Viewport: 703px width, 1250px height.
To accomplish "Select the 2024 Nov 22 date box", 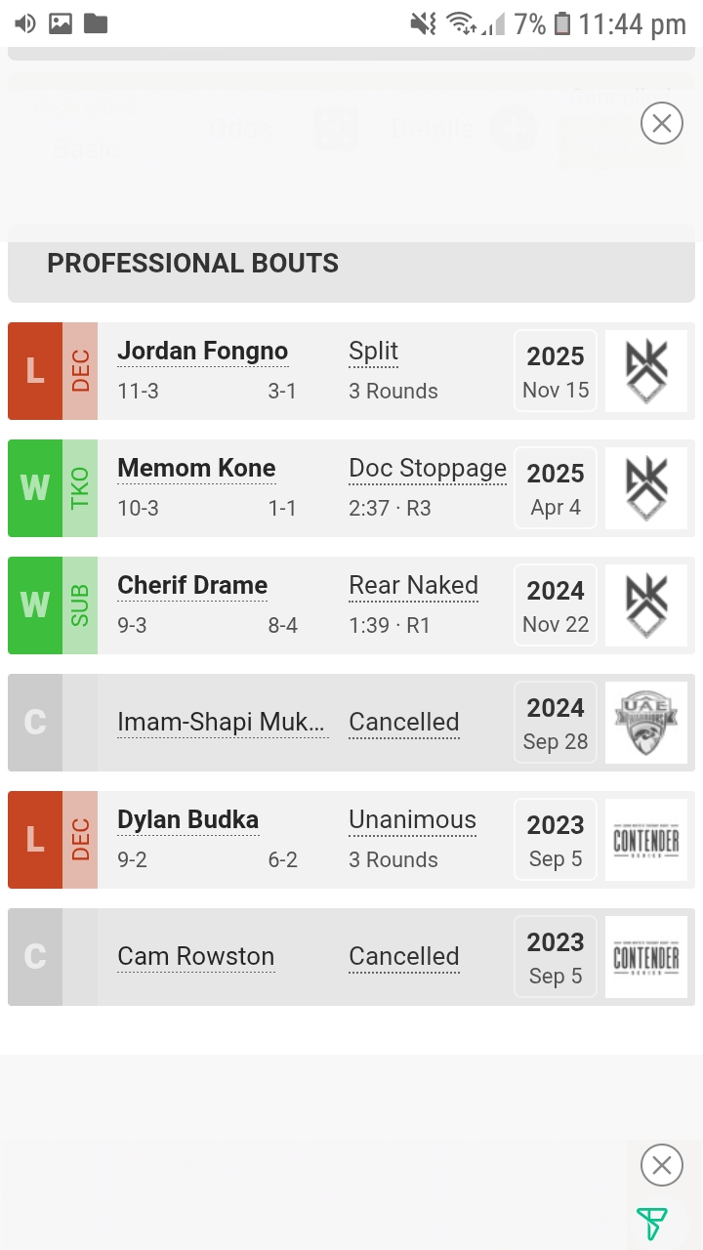I will (556, 605).
